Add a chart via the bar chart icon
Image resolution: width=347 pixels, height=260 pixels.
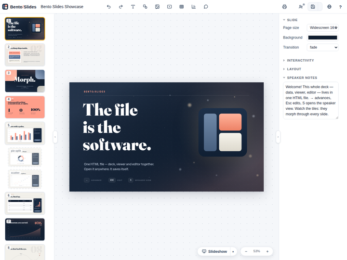click(x=194, y=7)
